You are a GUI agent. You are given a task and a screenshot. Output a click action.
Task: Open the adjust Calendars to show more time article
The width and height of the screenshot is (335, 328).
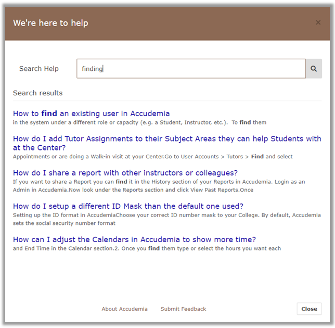click(134, 239)
